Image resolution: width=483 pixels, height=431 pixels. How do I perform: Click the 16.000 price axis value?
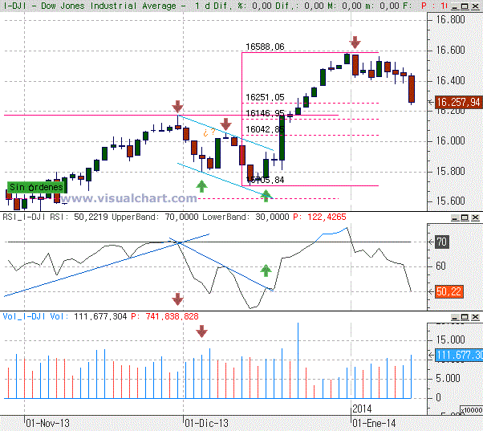click(x=450, y=140)
